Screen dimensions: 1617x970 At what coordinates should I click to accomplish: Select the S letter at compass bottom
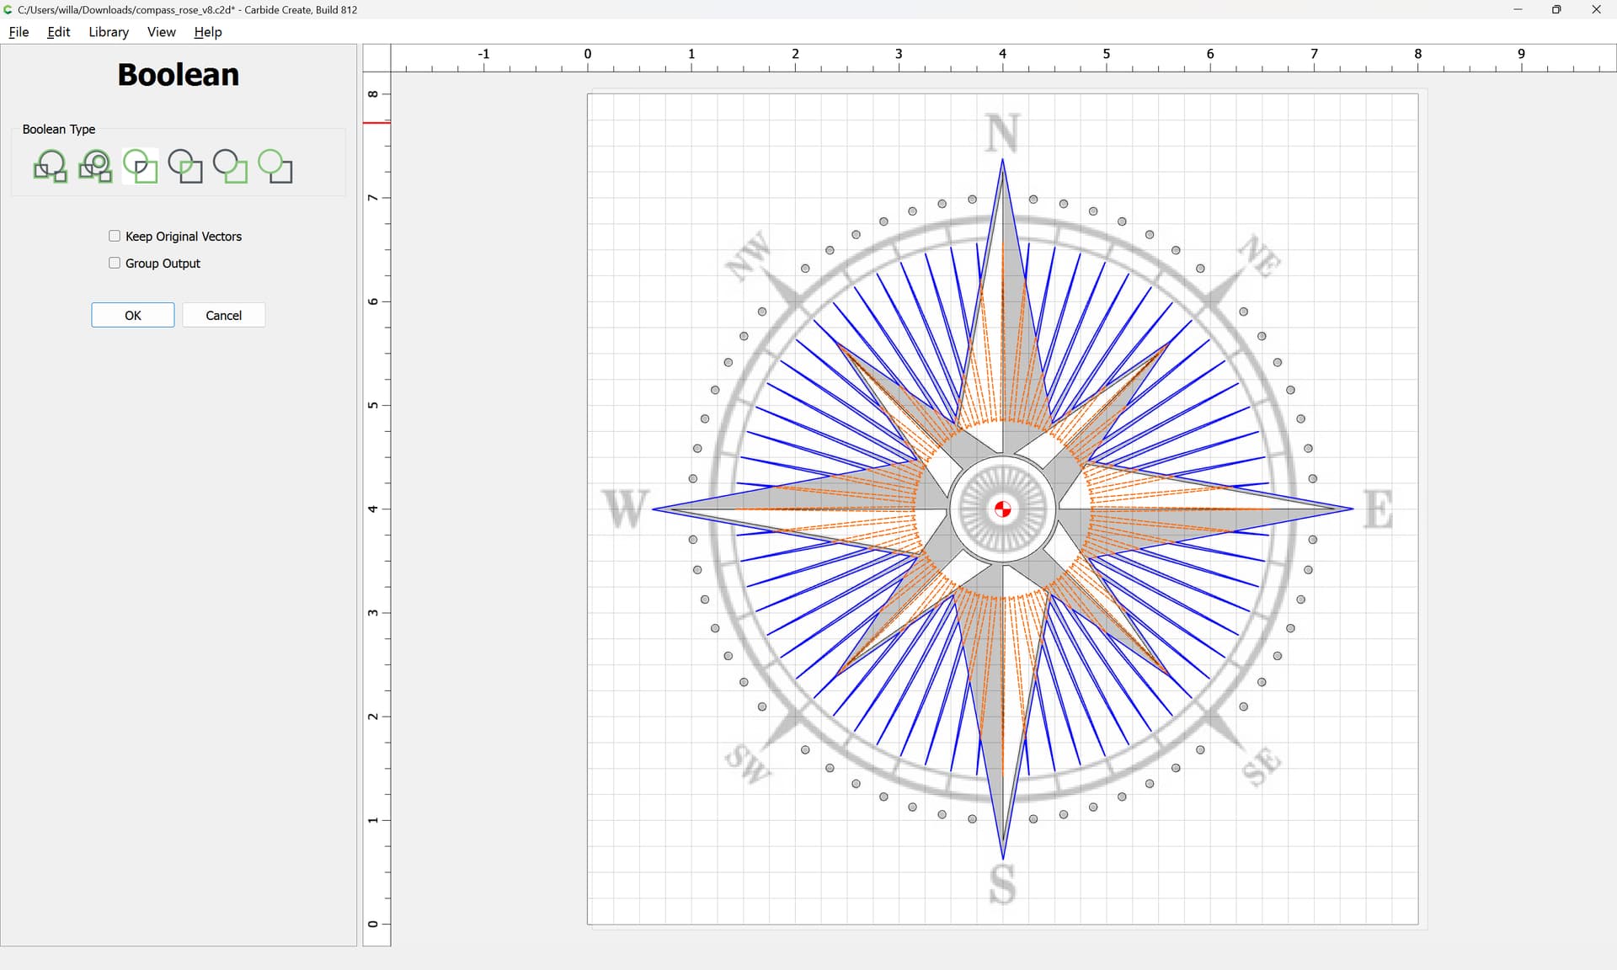pos(1002,884)
